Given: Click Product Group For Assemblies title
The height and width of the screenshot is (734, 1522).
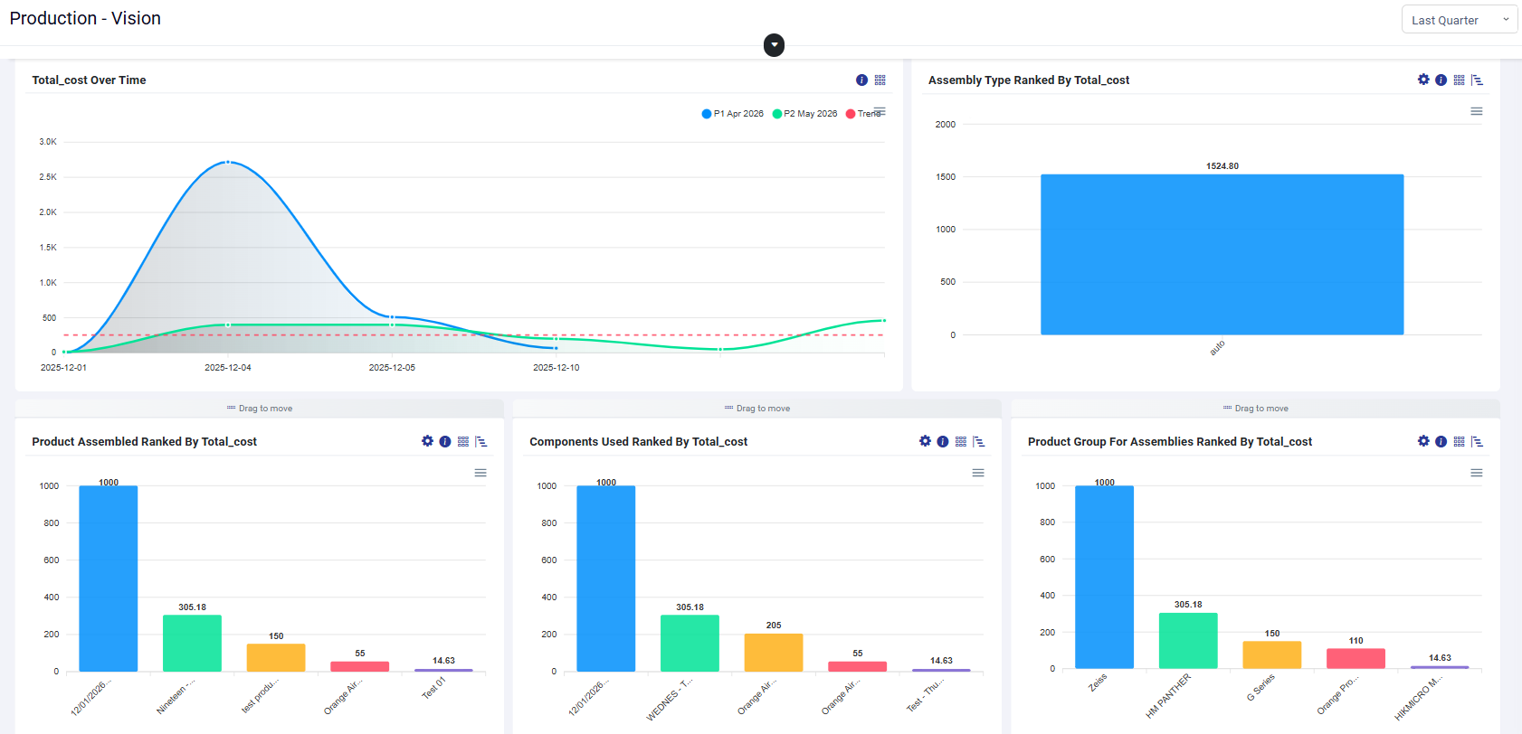Looking at the screenshot, I should tap(1170, 442).
